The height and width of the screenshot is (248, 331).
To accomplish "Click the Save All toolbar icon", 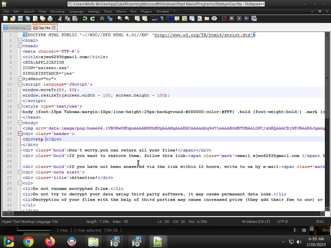I will [28, 18].
